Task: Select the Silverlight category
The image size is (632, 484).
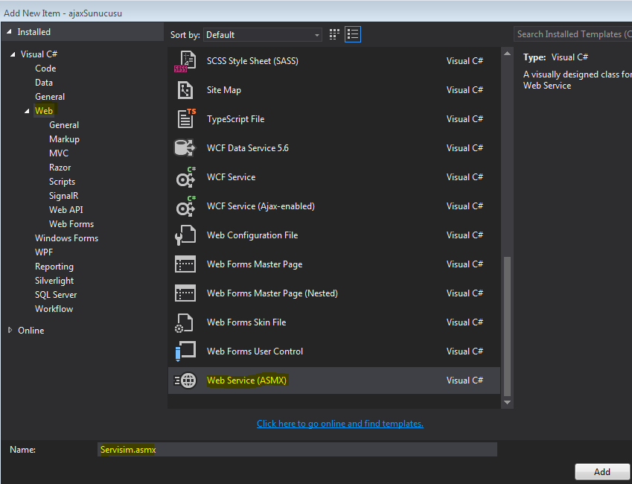Action: click(x=54, y=281)
